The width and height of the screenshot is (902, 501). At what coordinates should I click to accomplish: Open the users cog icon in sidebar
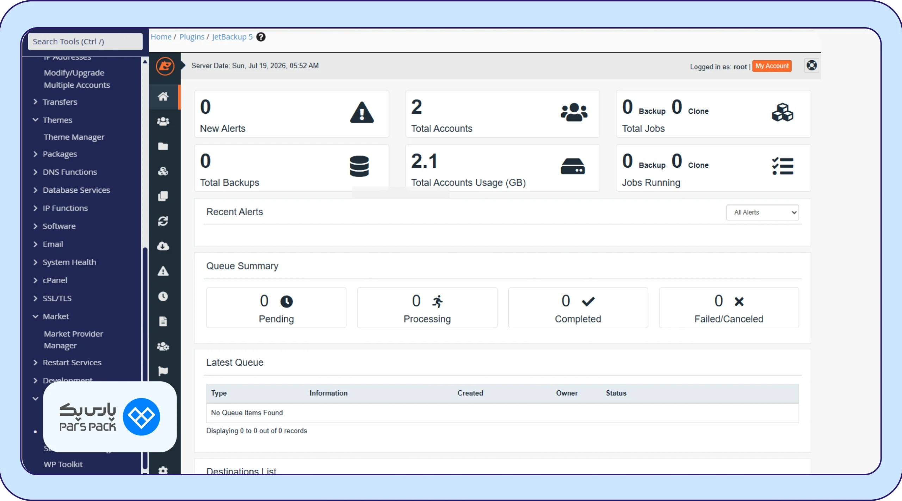coord(163,346)
